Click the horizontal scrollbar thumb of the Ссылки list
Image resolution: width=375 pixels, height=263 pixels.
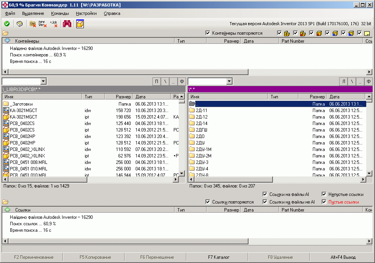(128, 241)
